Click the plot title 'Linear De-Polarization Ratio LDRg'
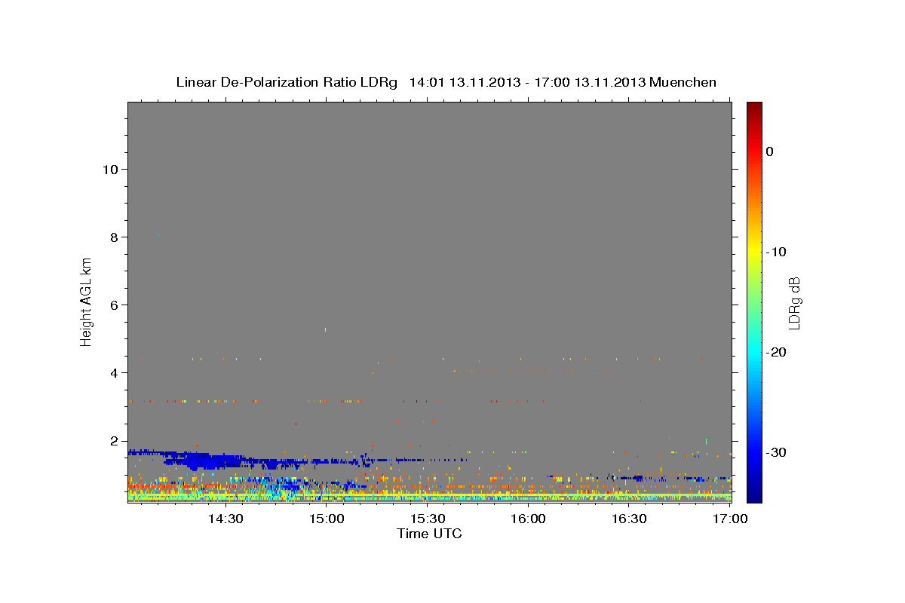 [287, 82]
